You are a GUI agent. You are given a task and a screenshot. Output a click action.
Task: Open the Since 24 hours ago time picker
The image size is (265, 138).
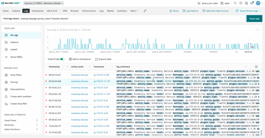(248, 11)
